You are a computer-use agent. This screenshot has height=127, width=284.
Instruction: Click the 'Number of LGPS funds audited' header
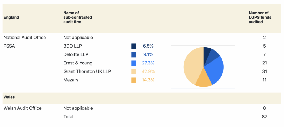(260, 17)
